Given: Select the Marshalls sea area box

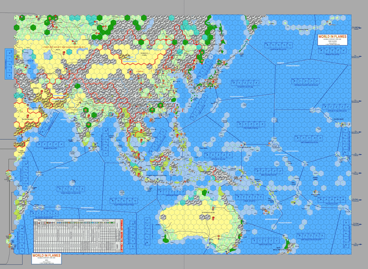Looking at the screenshot, I should click(309, 138).
